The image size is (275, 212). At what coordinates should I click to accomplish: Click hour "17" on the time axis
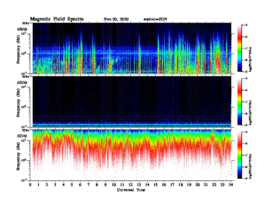pos(173,185)
